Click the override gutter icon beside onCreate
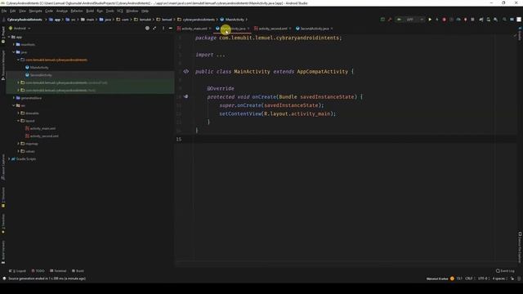The image size is (523, 294). pyautogui.click(x=186, y=96)
